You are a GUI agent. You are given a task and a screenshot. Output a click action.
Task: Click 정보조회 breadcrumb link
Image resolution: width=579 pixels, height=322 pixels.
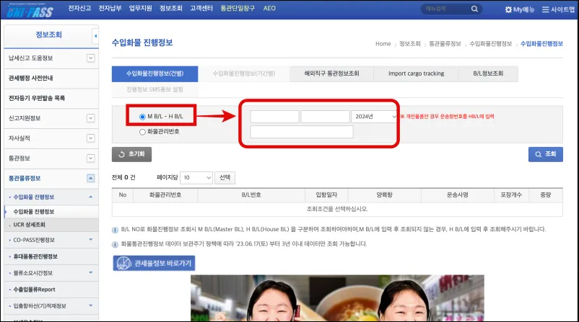click(x=410, y=44)
